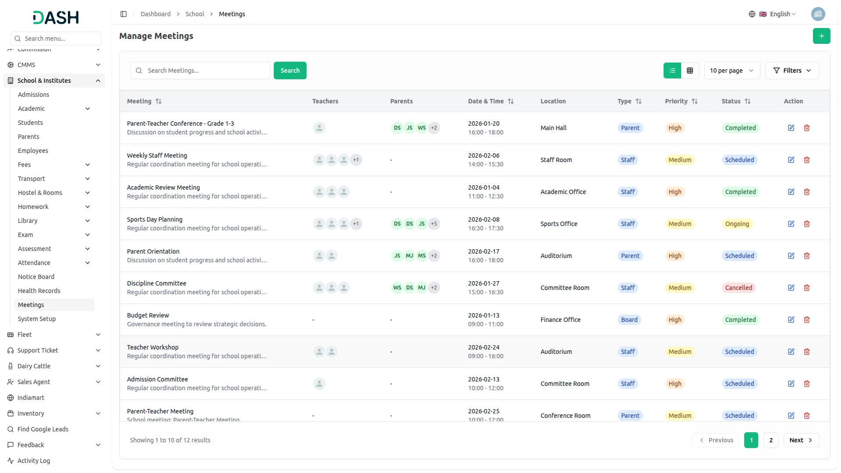Edit the Budget Review meeting

pos(791,320)
